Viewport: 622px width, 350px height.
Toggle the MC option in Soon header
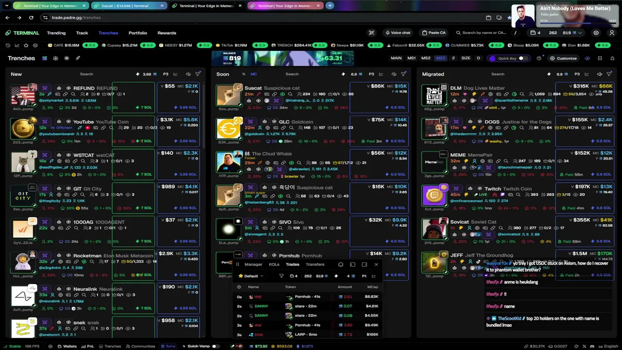254,74
